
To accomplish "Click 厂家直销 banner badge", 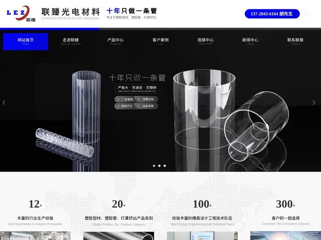I will (x=125, y=100).
